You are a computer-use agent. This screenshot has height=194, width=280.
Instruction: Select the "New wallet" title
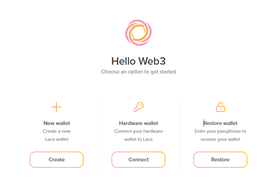tap(57, 123)
